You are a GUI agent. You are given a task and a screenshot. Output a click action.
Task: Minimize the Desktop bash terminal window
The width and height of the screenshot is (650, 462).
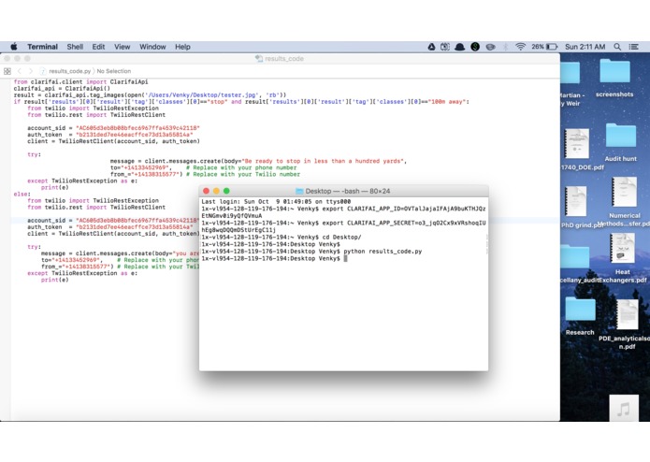216,191
